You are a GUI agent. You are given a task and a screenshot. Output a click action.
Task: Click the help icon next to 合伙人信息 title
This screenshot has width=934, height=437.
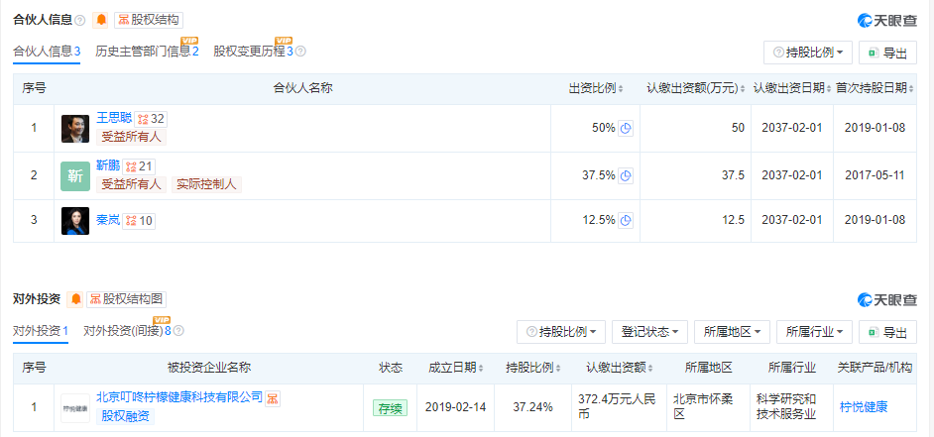(x=79, y=20)
